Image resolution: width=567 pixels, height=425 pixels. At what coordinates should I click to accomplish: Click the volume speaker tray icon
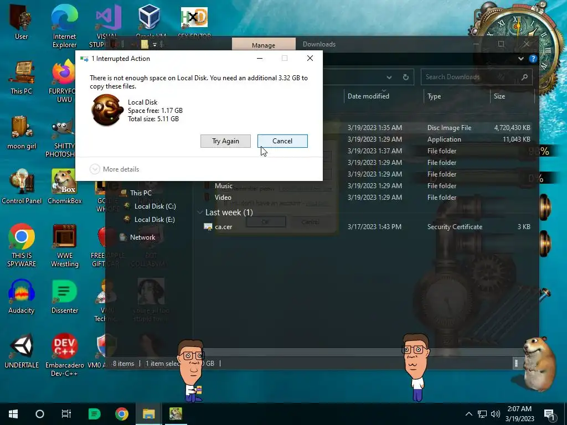pyautogui.click(x=496, y=414)
